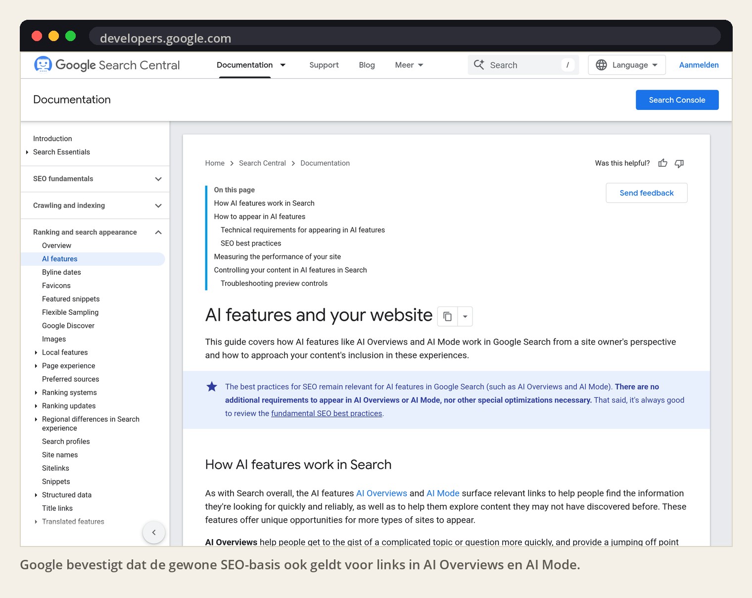Screen dimensions: 752x598
Task: Open Snippets in the sidebar
Action: coord(56,482)
